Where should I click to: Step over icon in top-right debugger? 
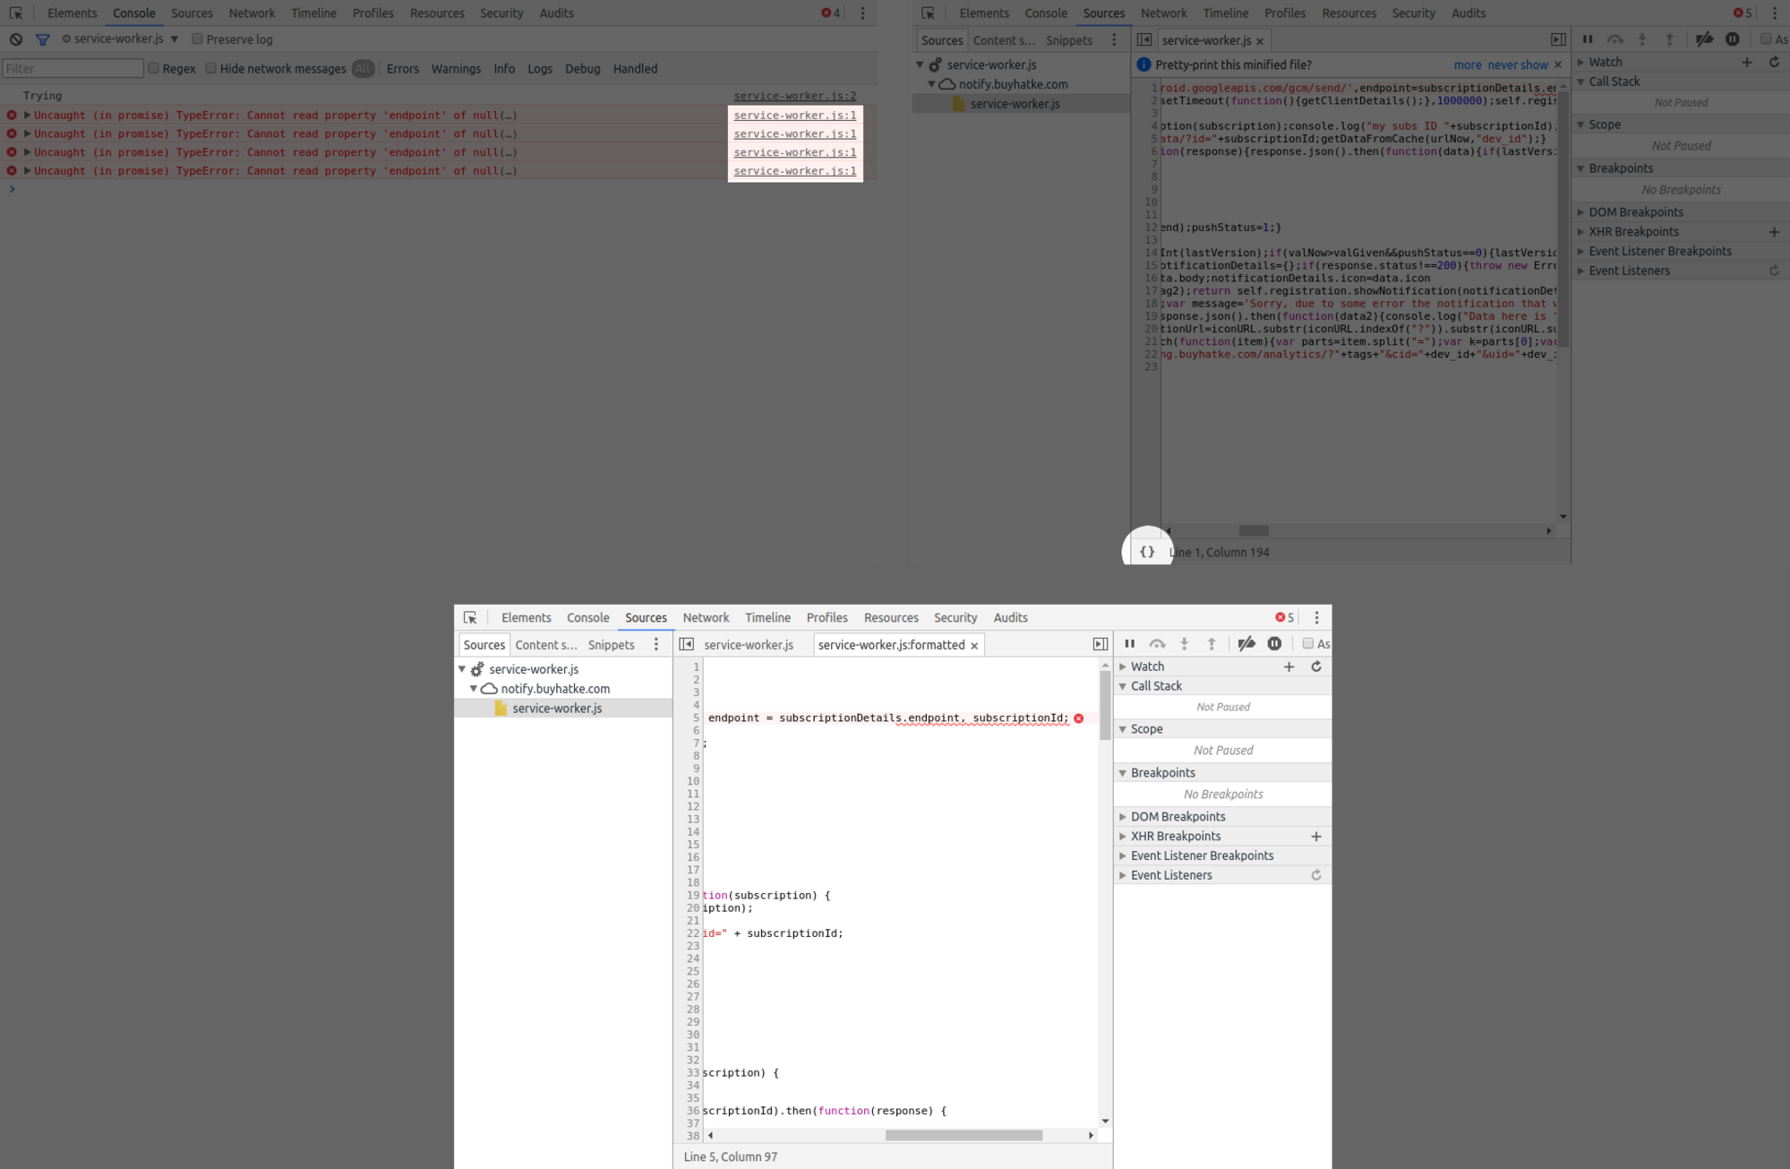(1614, 39)
